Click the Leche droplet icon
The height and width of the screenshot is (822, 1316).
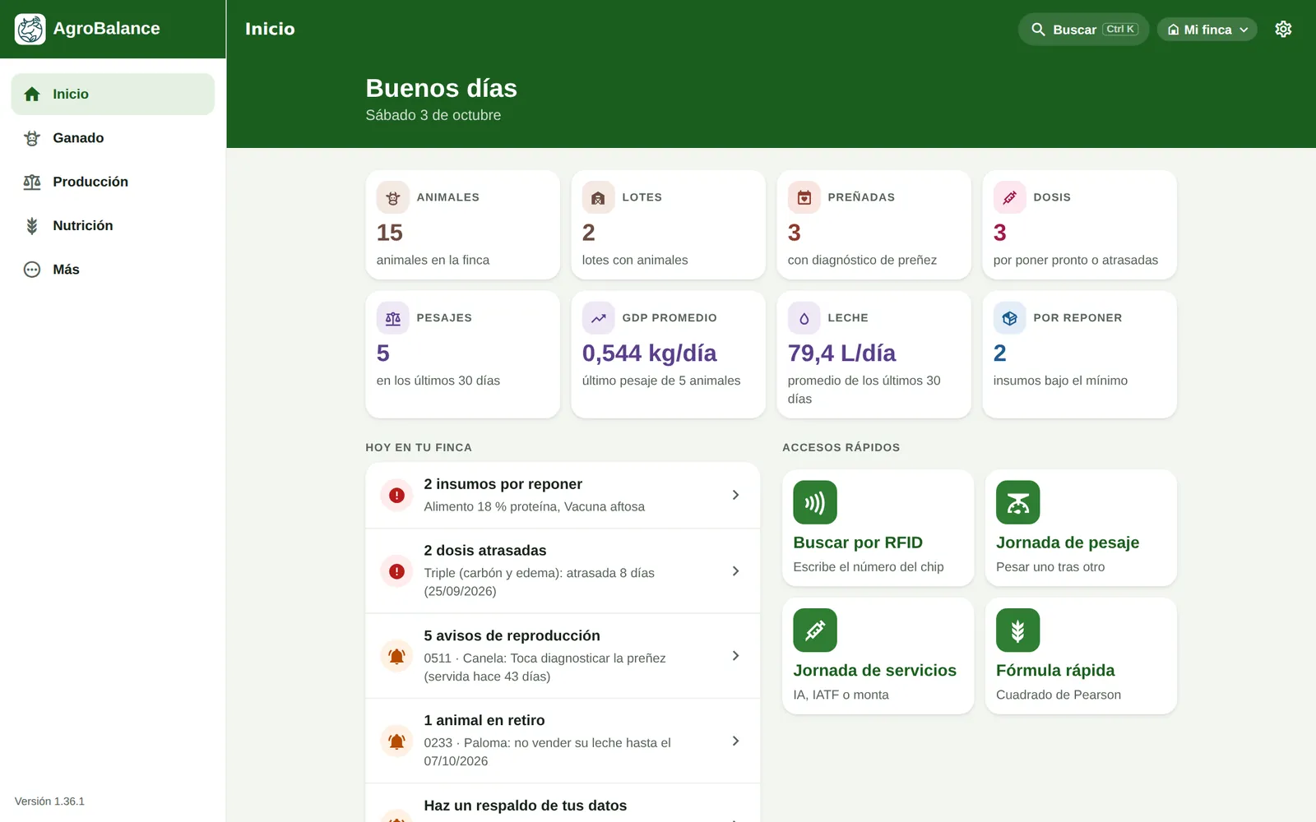(x=804, y=318)
